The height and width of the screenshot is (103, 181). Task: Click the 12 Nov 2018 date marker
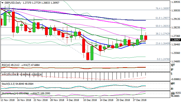point(8,100)
